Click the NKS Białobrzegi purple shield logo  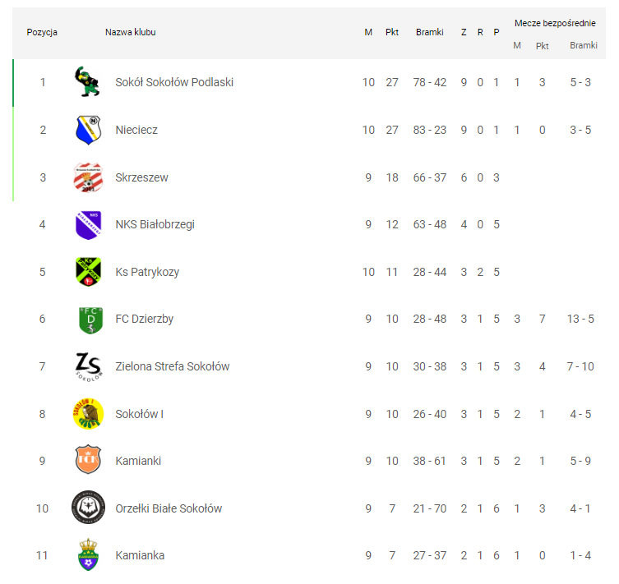(88, 225)
